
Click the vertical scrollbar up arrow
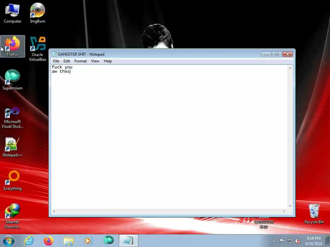pyautogui.click(x=290, y=68)
